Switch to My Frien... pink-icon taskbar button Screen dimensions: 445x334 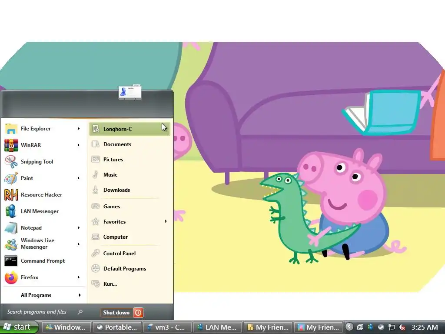[x=319, y=327]
